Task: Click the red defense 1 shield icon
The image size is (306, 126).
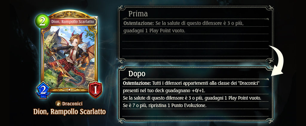Action: [x=95, y=90]
